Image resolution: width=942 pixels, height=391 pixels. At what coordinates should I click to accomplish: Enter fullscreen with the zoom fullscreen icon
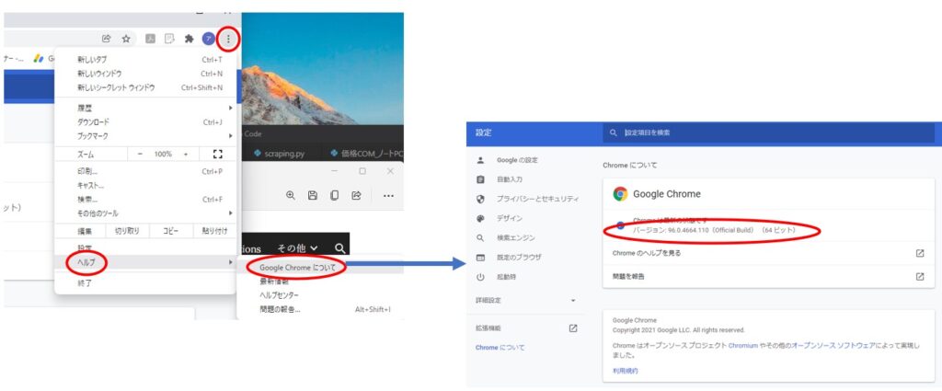coord(217,154)
